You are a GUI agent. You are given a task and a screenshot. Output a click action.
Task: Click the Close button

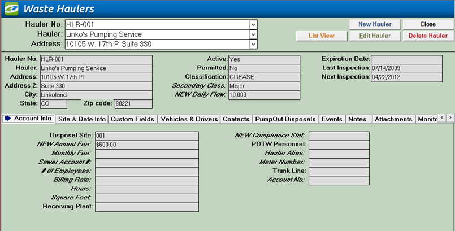(x=428, y=24)
